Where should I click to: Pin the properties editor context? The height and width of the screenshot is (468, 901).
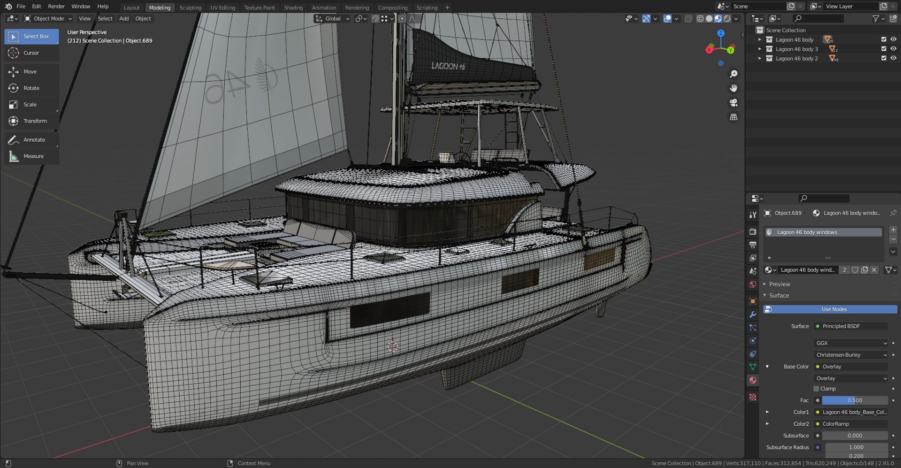893,213
